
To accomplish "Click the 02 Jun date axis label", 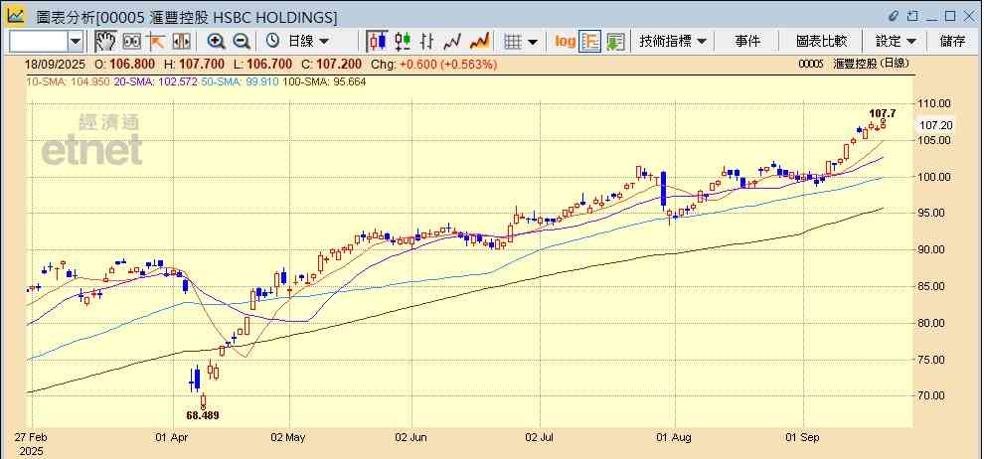I will coord(411,437).
